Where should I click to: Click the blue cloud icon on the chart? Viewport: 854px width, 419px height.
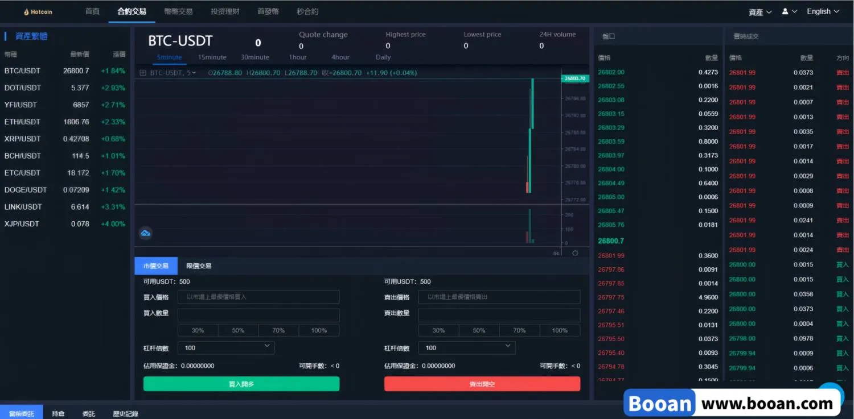click(x=145, y=233)
